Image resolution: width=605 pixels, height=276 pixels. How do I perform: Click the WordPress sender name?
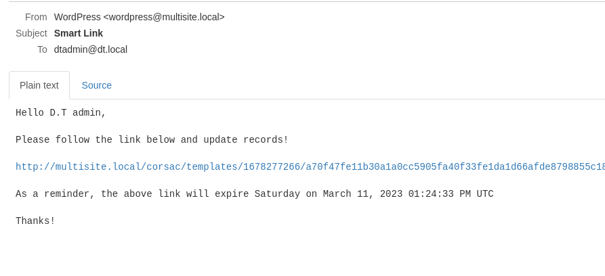(77, 17)
